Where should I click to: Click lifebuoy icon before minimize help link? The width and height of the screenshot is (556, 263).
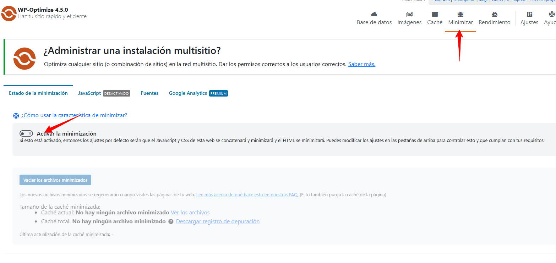[16, 115]
